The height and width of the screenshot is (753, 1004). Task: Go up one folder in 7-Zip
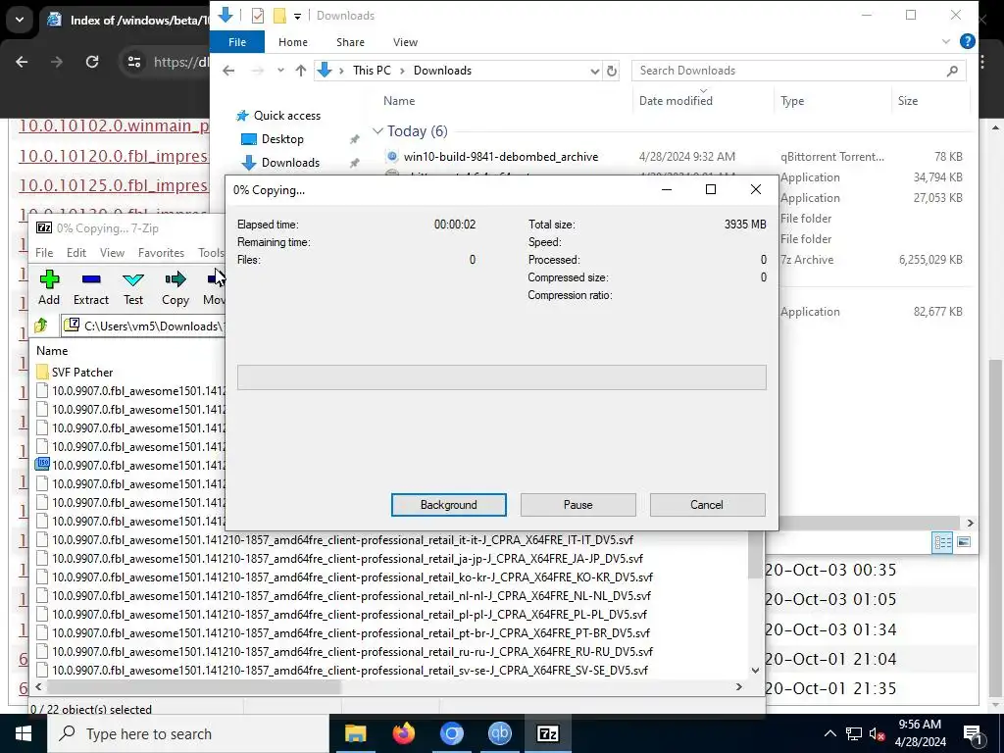(x=41, y=326)
